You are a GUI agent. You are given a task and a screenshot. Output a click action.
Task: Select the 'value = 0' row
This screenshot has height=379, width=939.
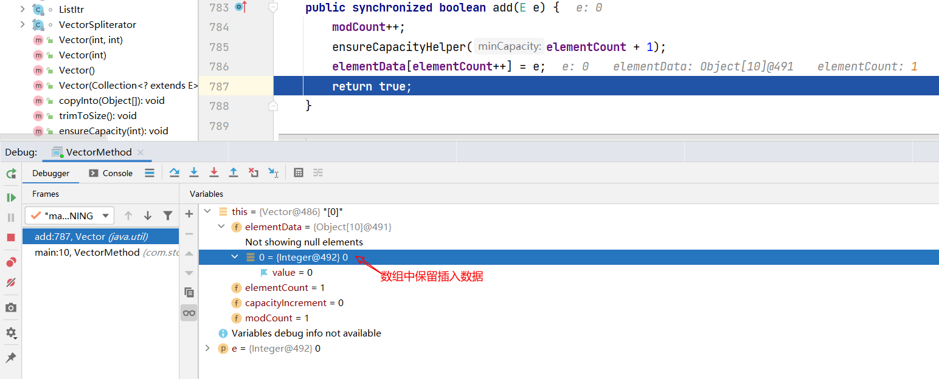pos(569,272)
